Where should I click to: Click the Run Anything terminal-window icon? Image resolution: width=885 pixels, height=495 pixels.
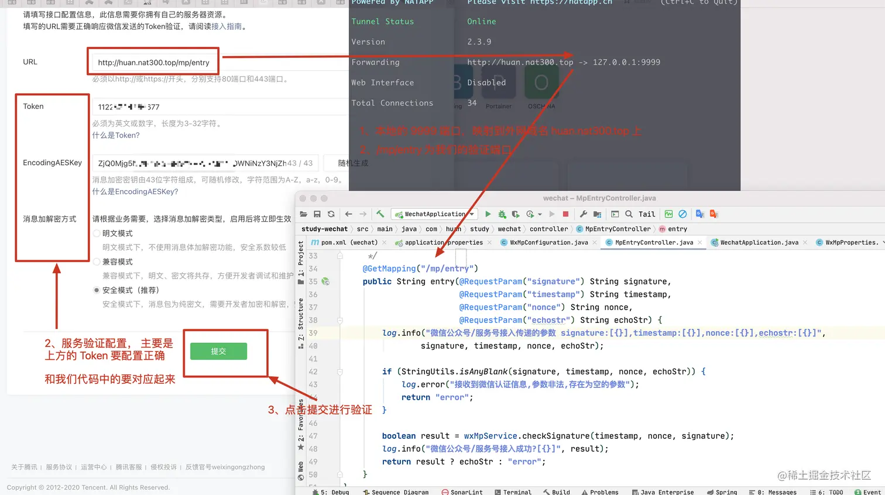click(x=615, y=214)
